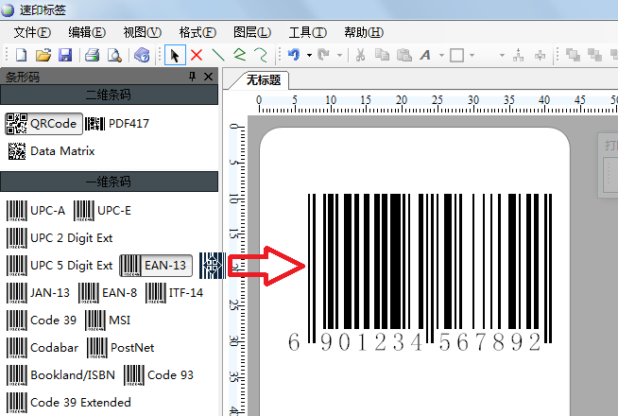This screenshot has height=416, width=618.
Task: Switch to the 无标题 document tab
Action: click(263, 80)
